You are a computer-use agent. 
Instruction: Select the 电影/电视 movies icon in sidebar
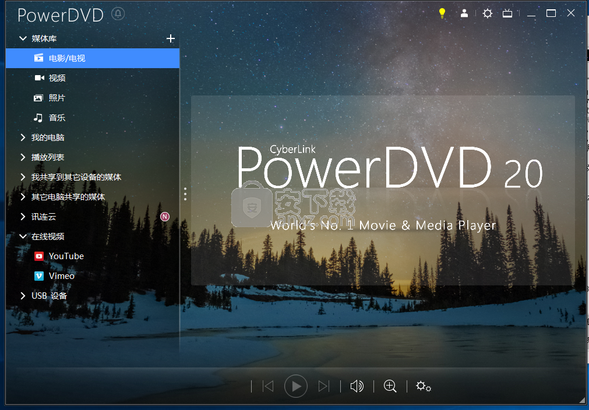point(38,58)
